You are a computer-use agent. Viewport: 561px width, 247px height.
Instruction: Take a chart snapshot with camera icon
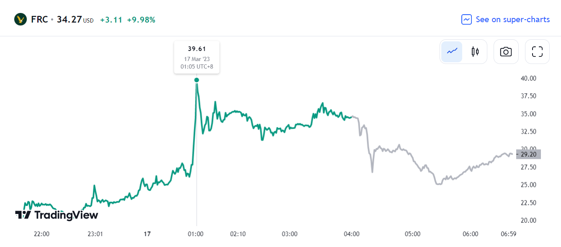[506, 52]
